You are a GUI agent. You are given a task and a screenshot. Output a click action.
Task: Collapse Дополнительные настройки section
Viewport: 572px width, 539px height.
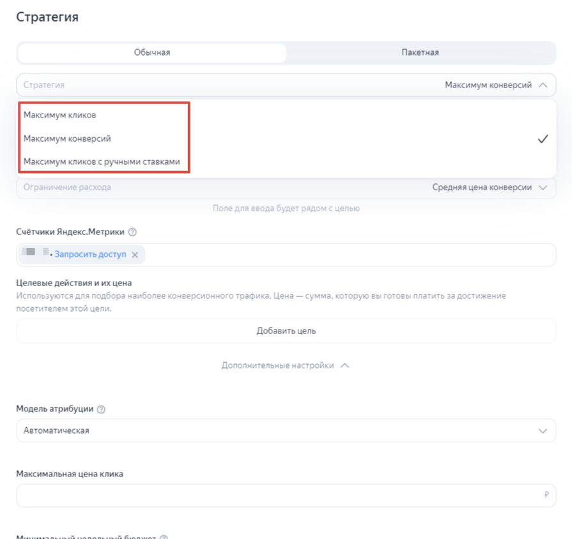(x=286, y=365)
